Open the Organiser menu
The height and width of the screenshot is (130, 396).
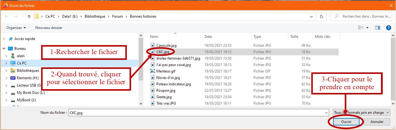click(x=16, y=28)
